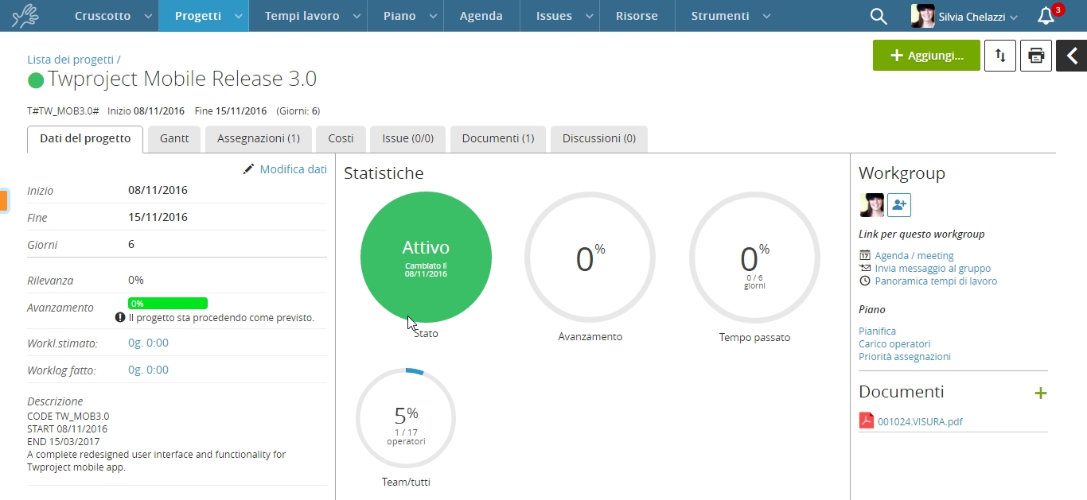The width and height of the screenshot is (1087, 500).
Task: Switch to the Gantt tab
Action: coord(174,138)
